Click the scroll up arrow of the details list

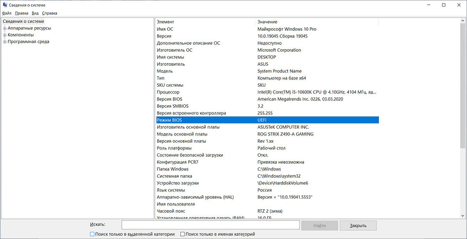point(462,22)
